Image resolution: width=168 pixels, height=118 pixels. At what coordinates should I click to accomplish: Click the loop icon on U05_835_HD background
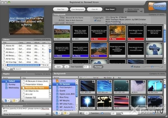click(x=127, y=82)
